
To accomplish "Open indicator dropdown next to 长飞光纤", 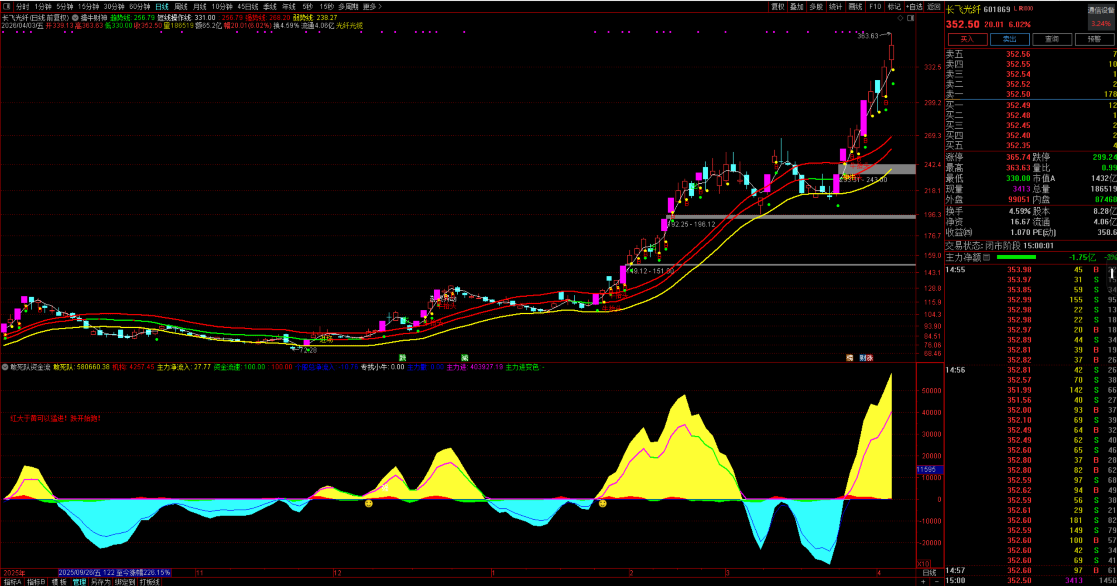I will click(x=75, y=18).
